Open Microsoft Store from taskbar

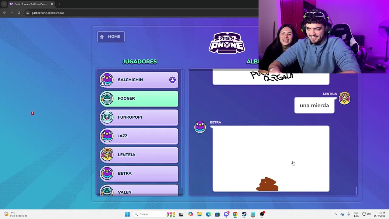(217, 214)
